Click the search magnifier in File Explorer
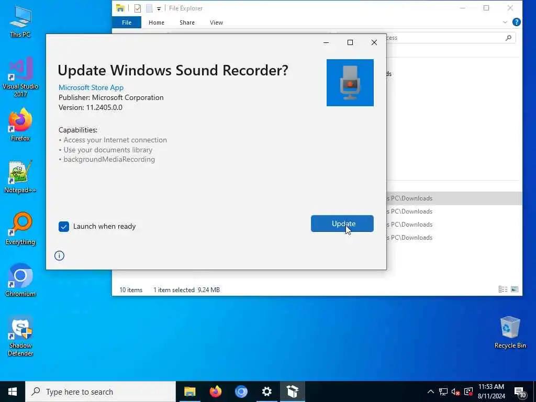 (x=508, y=38)
